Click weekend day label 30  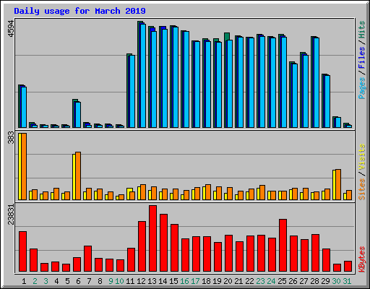(x=336, y=281)
